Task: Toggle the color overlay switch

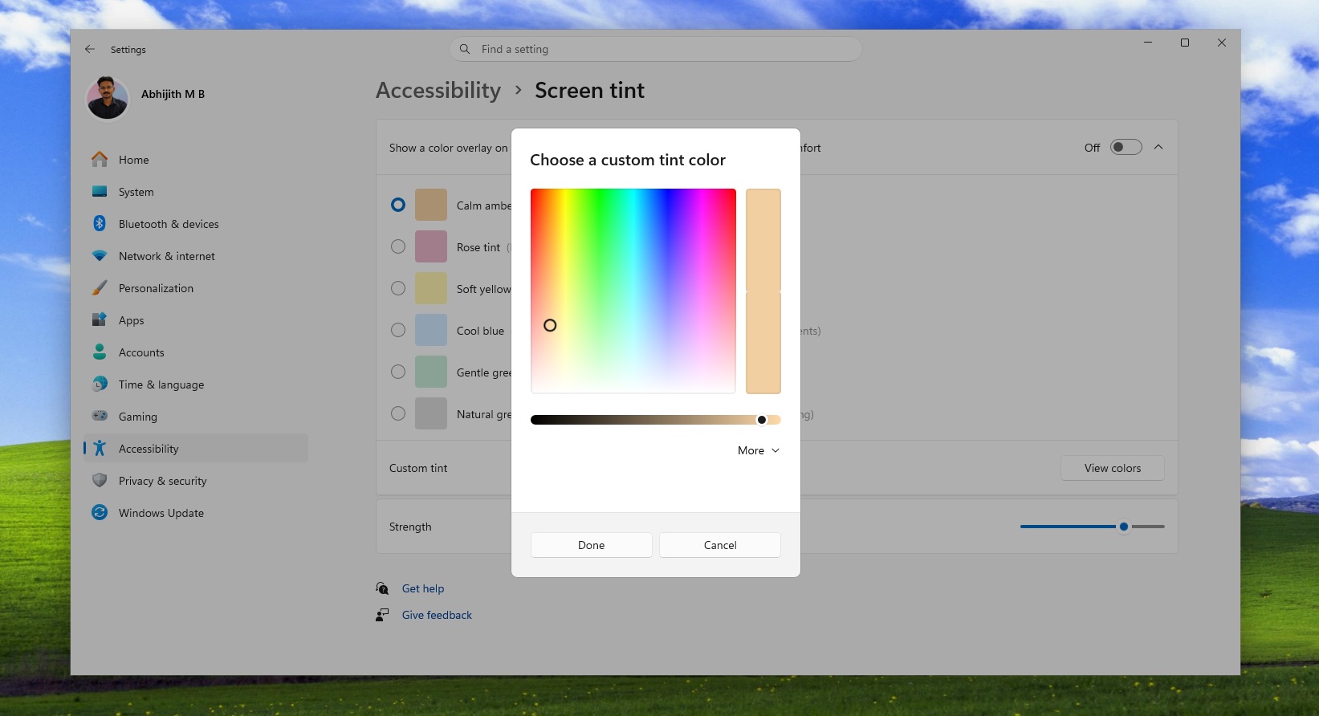Action: click(1125, 147)
